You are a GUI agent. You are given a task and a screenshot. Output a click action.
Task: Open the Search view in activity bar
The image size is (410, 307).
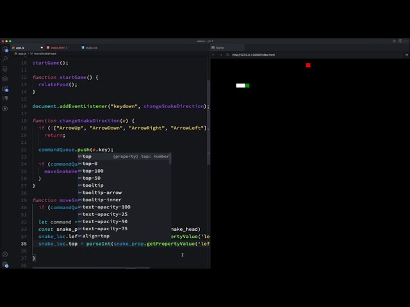pos(5,58)
